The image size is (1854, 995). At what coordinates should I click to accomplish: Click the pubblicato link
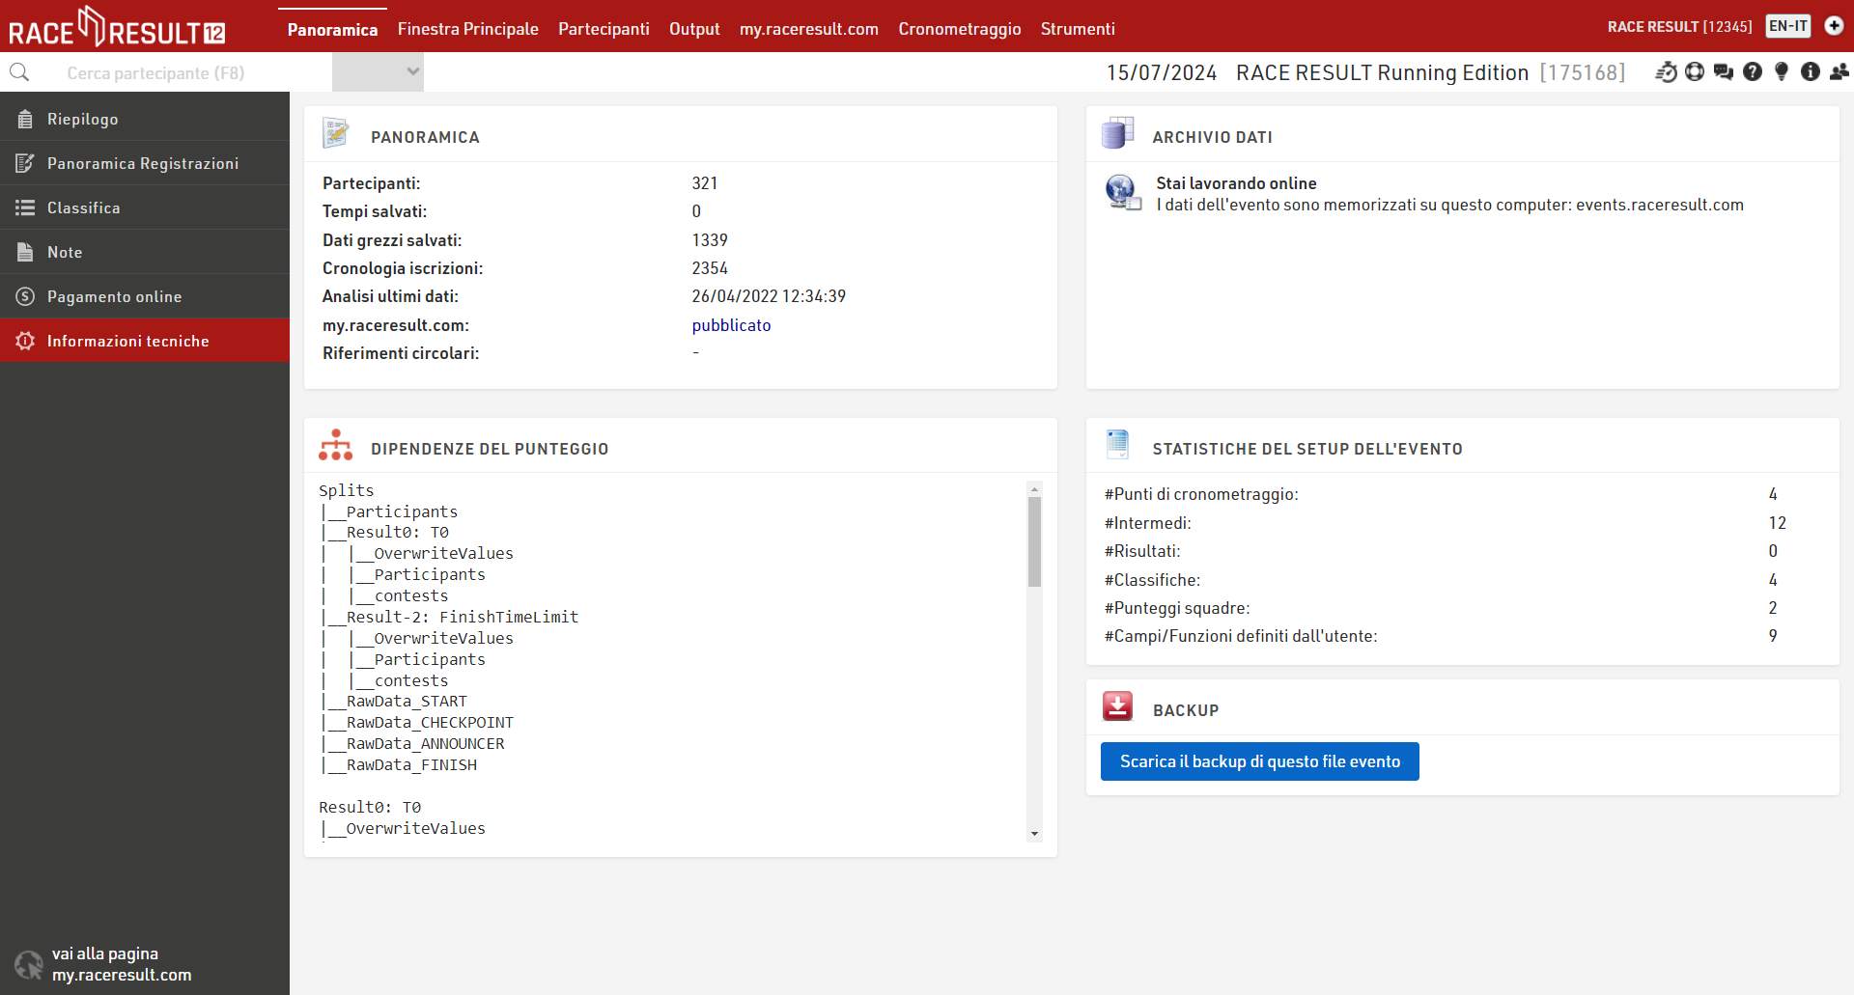pos(731,325)
